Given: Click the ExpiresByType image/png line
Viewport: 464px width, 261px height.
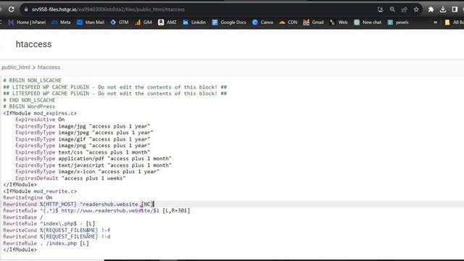Looking at the screenshot, I should [83, 146].
